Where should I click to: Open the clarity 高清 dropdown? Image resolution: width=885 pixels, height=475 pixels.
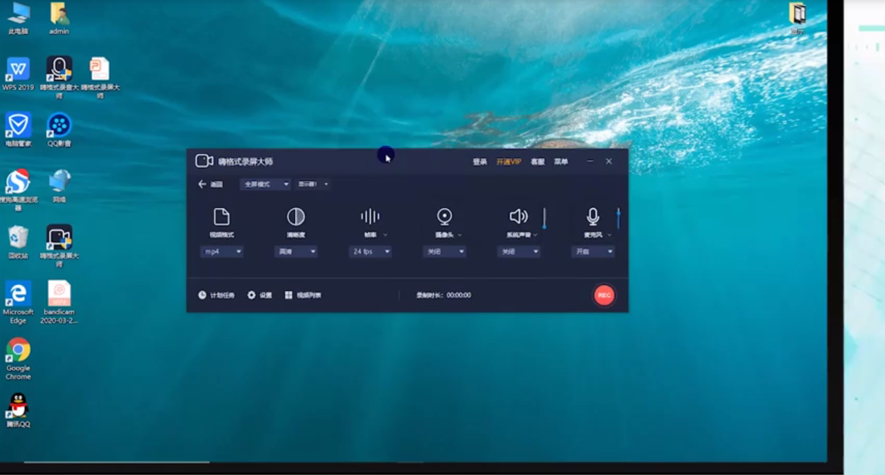296,252
